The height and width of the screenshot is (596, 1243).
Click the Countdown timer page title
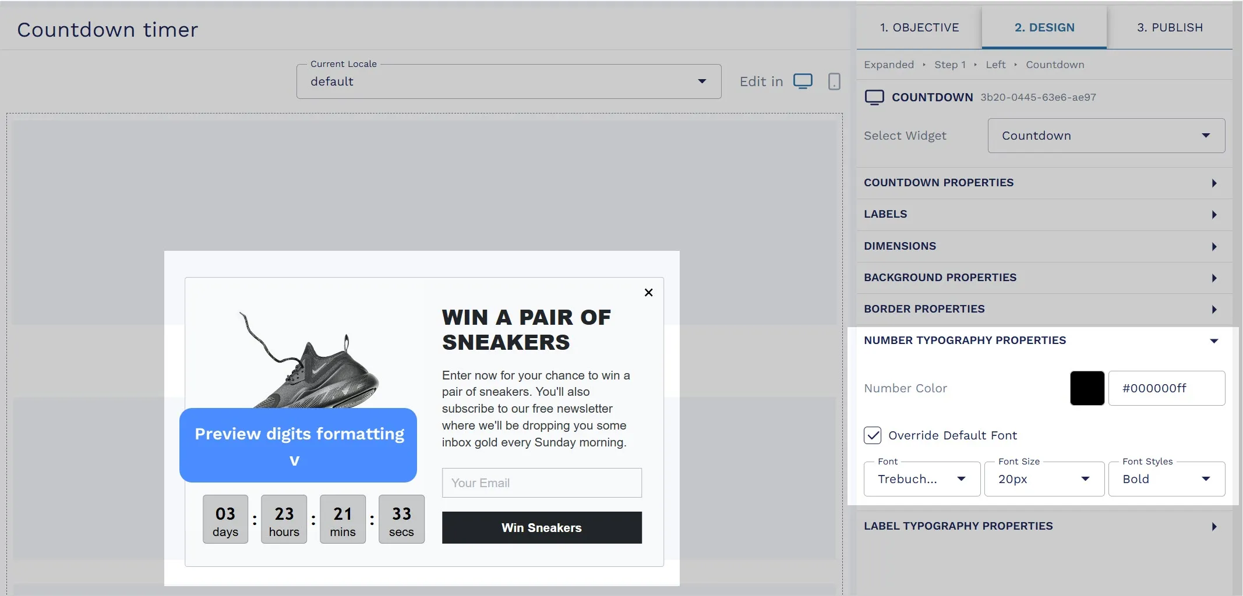pyautogui.click(x=108, y=29)
